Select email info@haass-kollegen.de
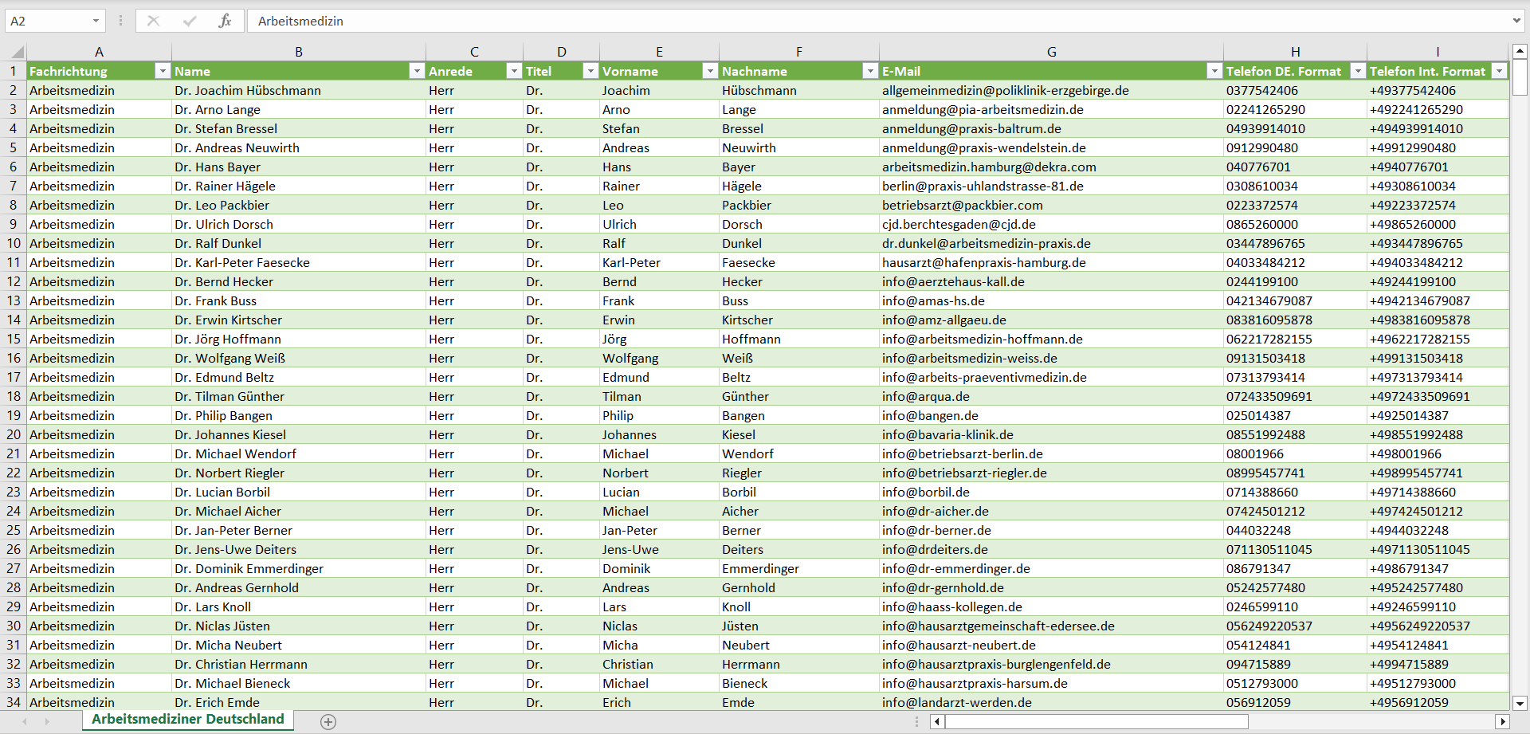The height and width of the screenshot is (734, 1530). 1051,606
